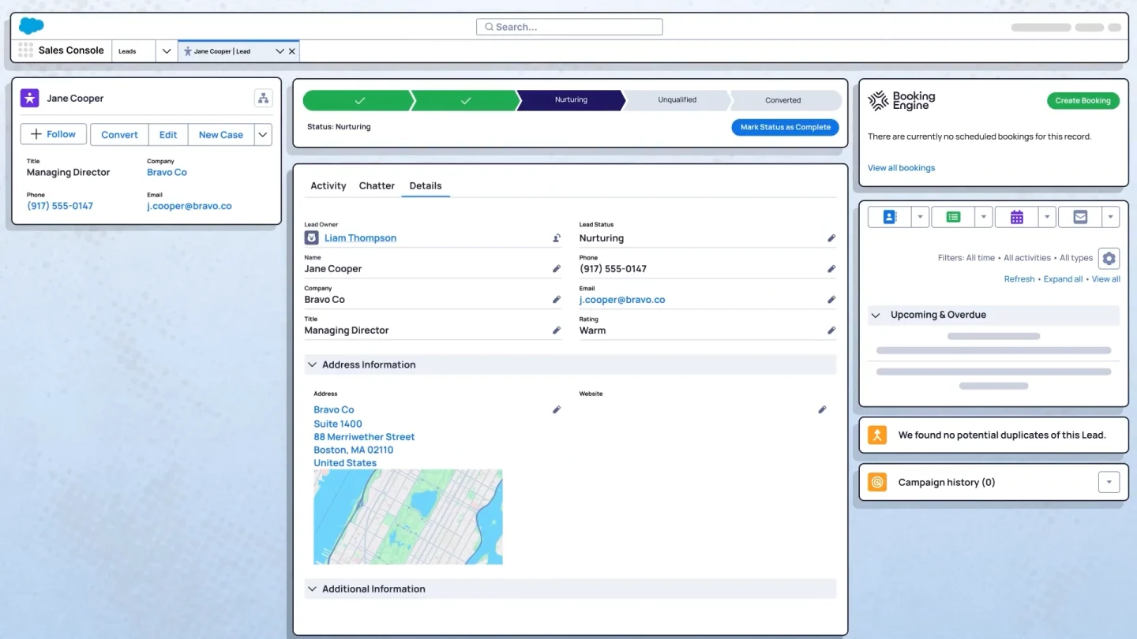Viewport: 1137px width, 639px height.
Task: Click the Convert button
Action: (119, 135)
